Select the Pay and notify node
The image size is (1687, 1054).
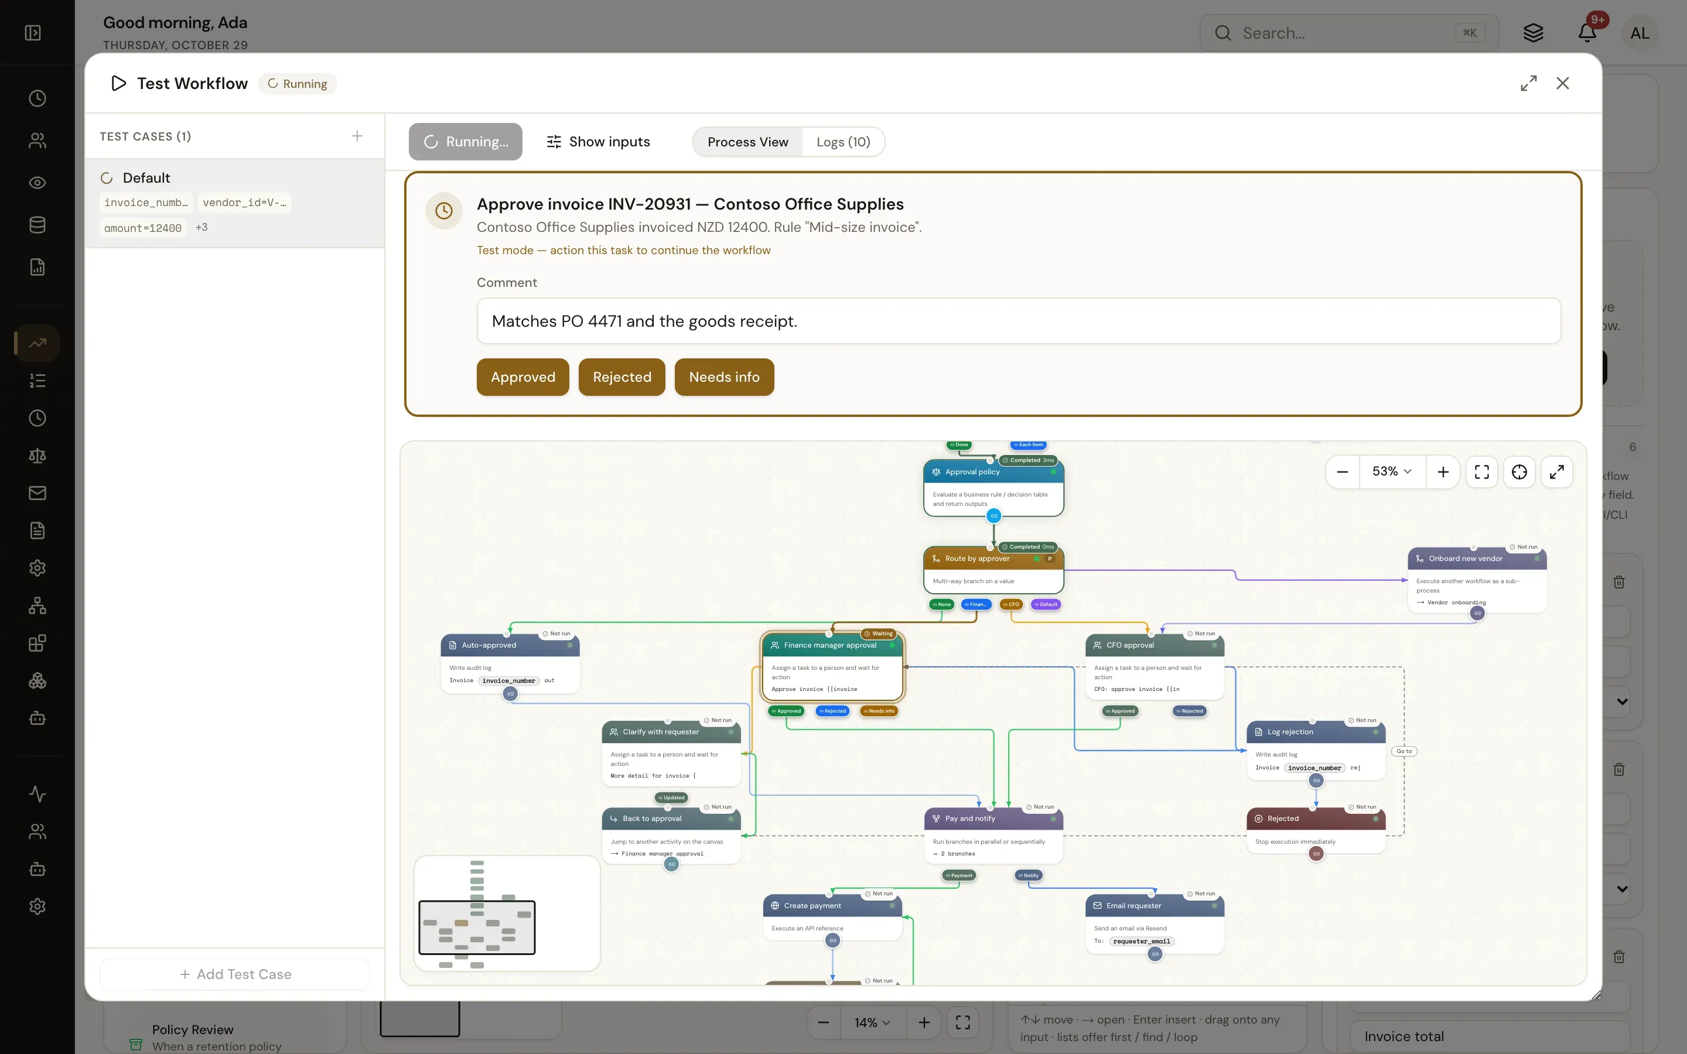[x=993, y=835]
